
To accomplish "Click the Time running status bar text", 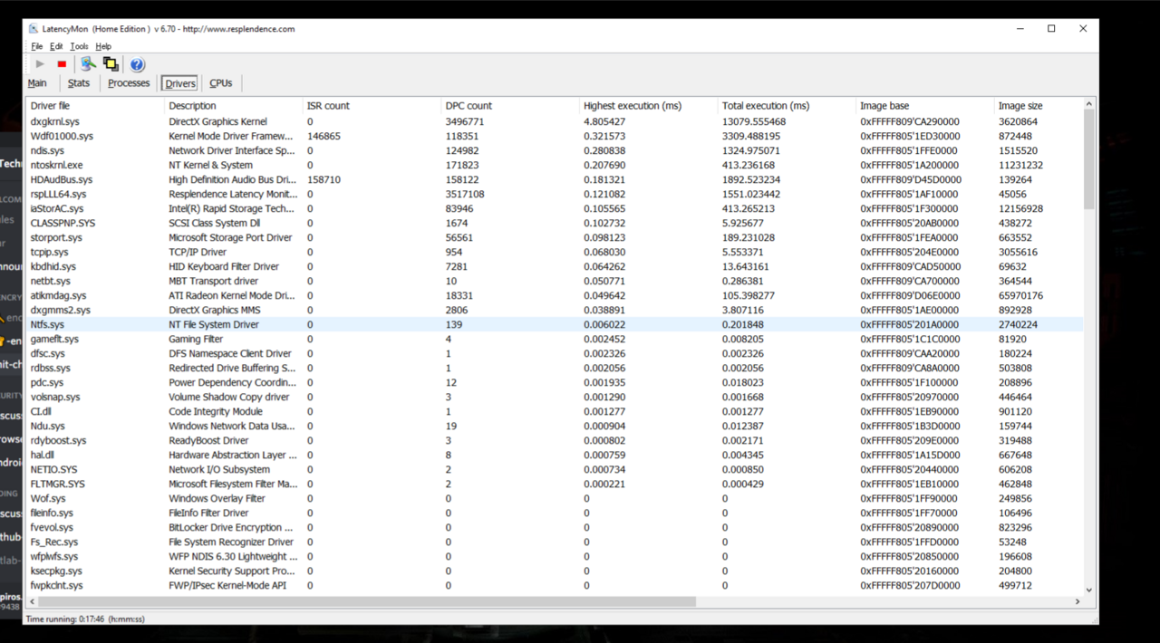I will tap(85, 619).
